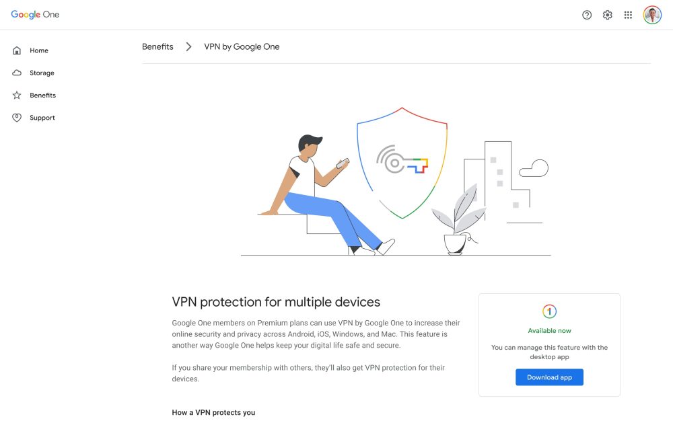Click the VPN by Google One breadcrumb
The height and width of the screenshot is (423, 673).
(242, 46)
